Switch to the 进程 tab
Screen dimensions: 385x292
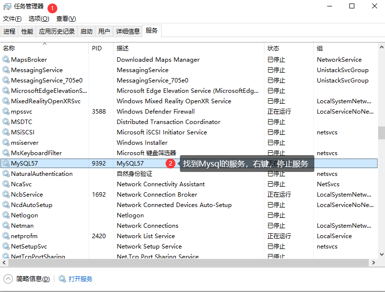[x=9, y=31]
